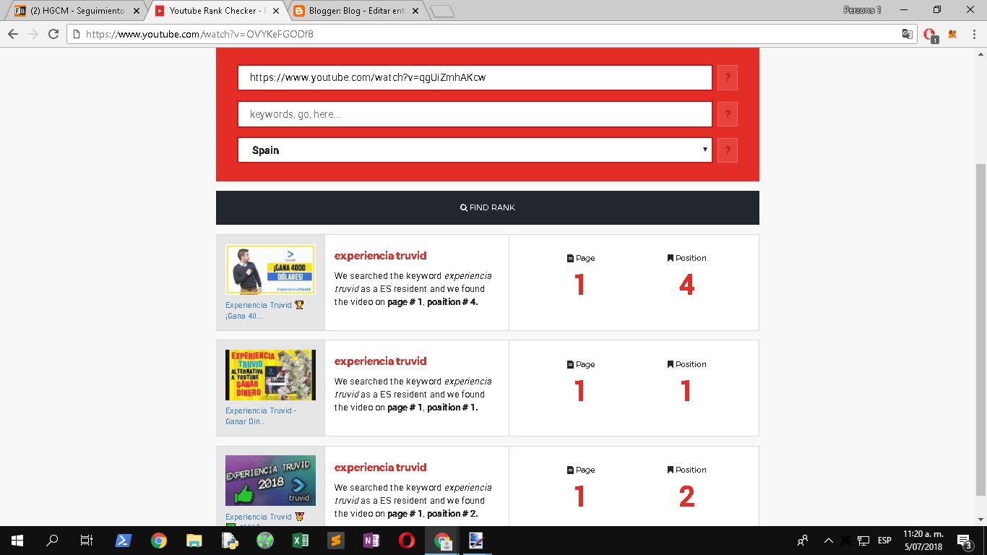Click the browser address bar

point(491,34)
